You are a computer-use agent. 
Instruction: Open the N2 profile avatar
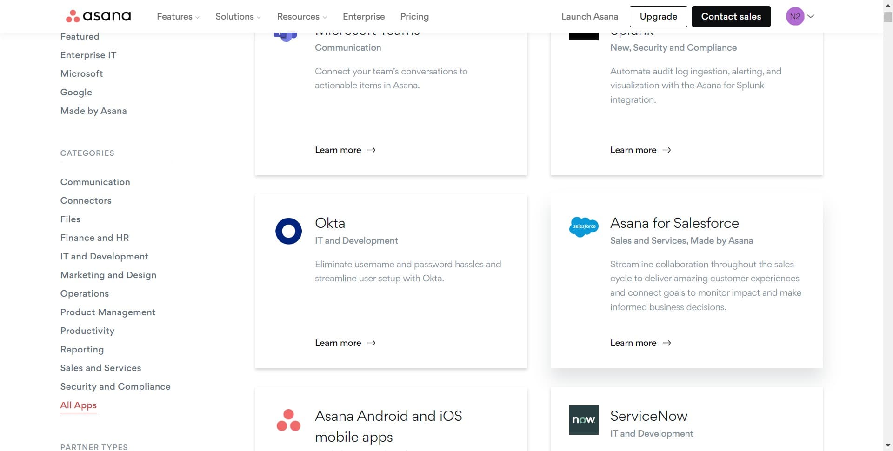794,16
